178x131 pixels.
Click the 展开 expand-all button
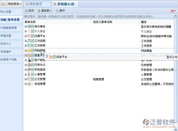point(60,11)
